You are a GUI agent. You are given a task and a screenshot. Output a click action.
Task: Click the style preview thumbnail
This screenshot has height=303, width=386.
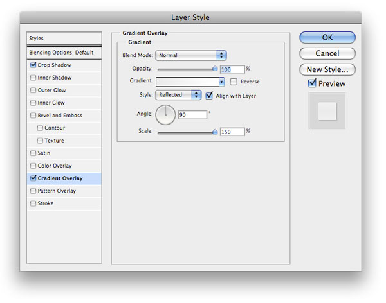pos(327,111)
